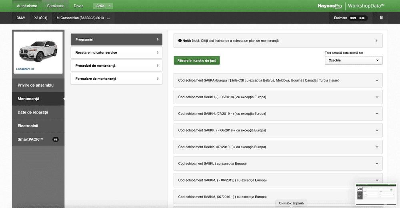Click the chevron on Proceduri de mentenanță
Viewport: 400px width, 208px height.
pyautogui.click(x=157, y=66)
